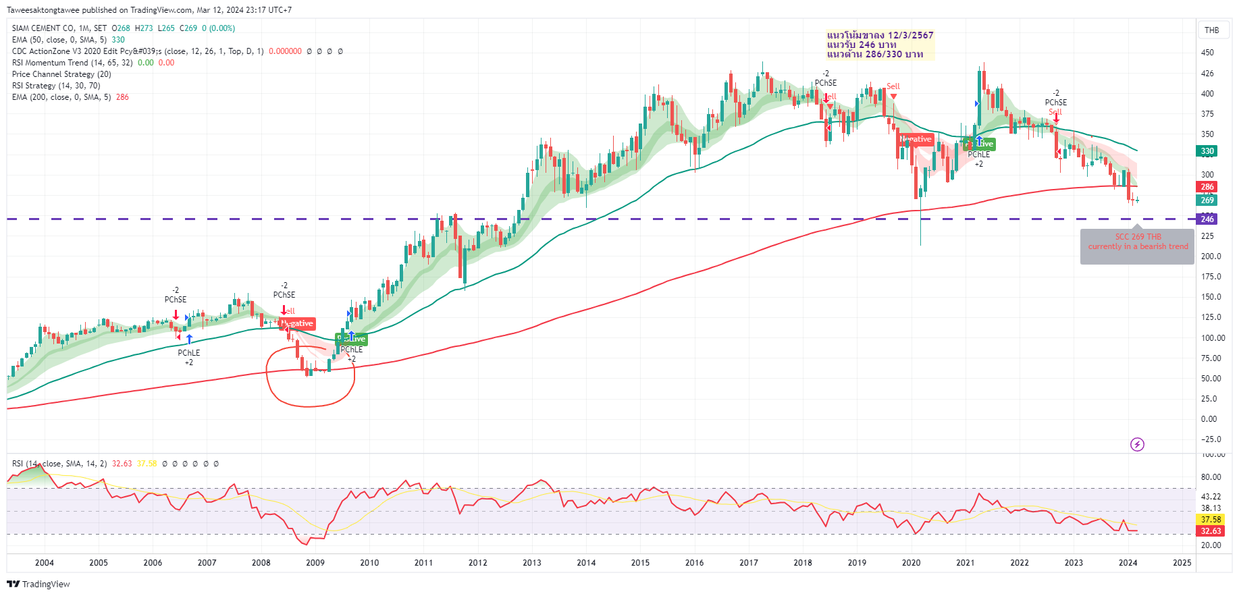This screenshot has height=596, width=1239.
Task: Click the 2025 year on time axis
Action: point(1182,563)
